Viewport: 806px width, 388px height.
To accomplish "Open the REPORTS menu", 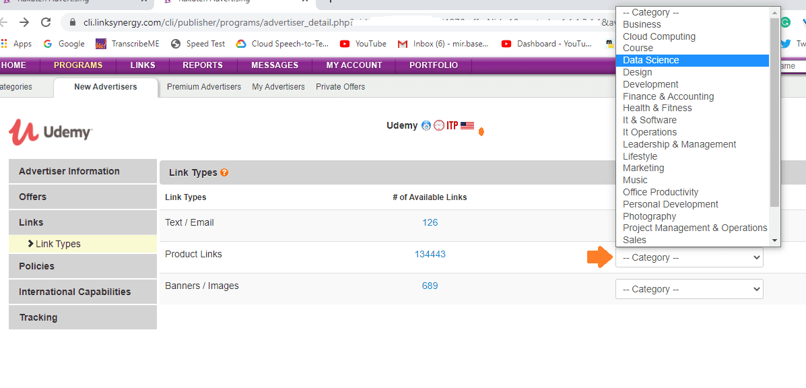I will pyautogui.click(x=203, y=65).
